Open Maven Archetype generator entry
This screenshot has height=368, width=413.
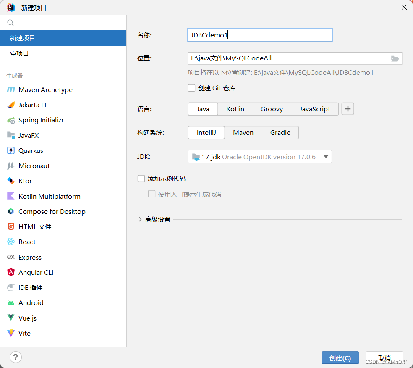[63, 89]
